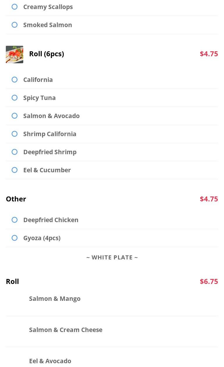This screenshot has width=224, height=367.
Task: Open the Salmon & Mango item
Action: click(x=55, y=298)
